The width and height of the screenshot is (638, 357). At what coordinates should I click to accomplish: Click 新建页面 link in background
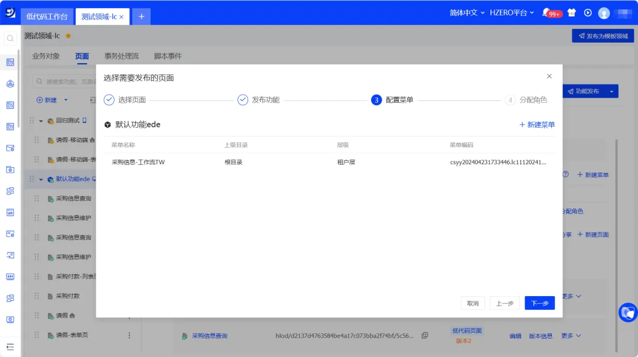pyautogui.click(x=593, y=235)
